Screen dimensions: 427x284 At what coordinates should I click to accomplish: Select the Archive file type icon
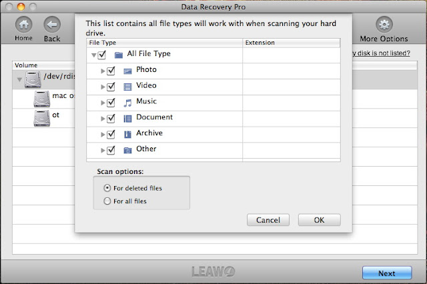pos(127,134)
